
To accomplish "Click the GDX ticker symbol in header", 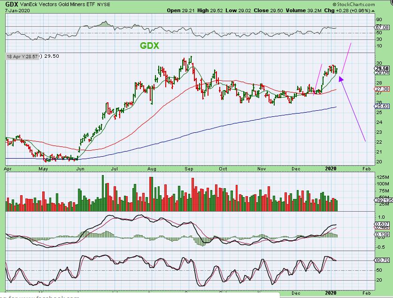I will (11, 4).
